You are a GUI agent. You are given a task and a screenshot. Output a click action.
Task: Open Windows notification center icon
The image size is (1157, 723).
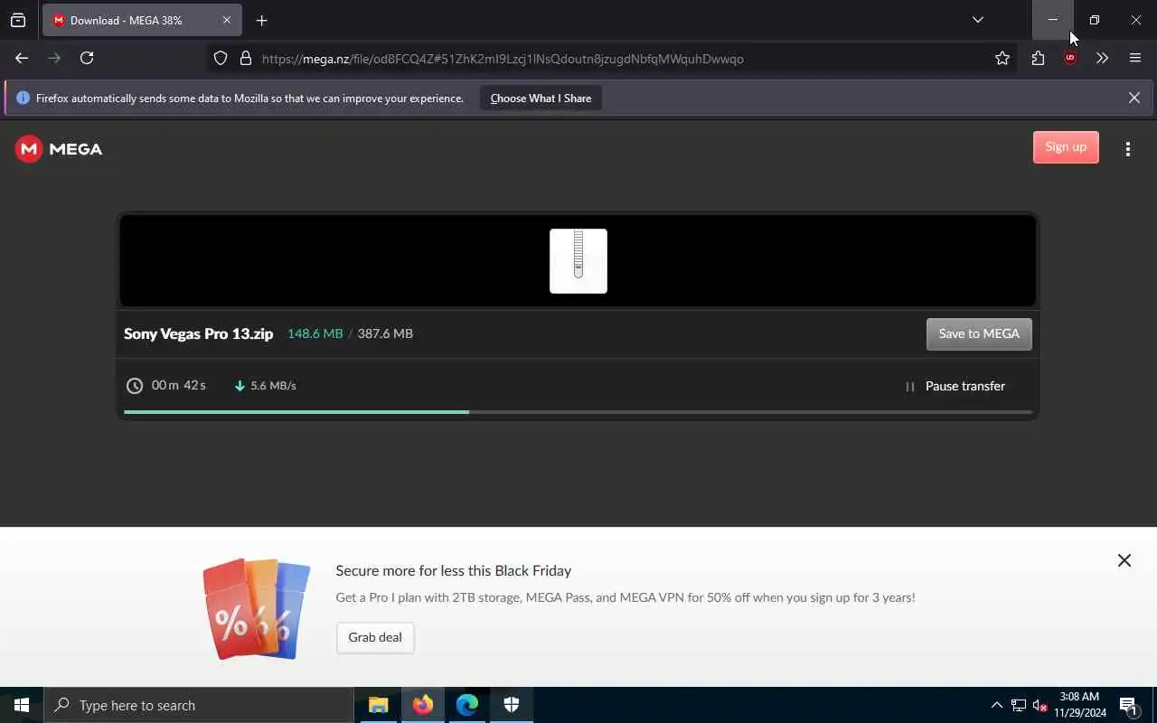pyautogui.click(x=1129, y=705)
